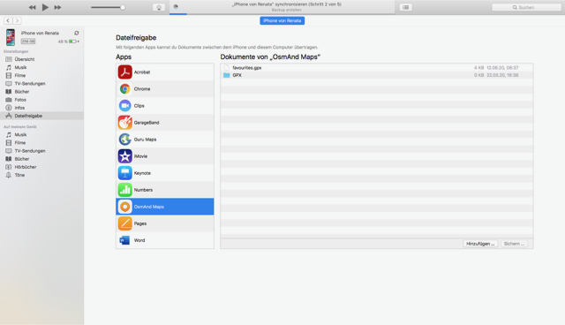Select the favourites.gpx file

377,68
